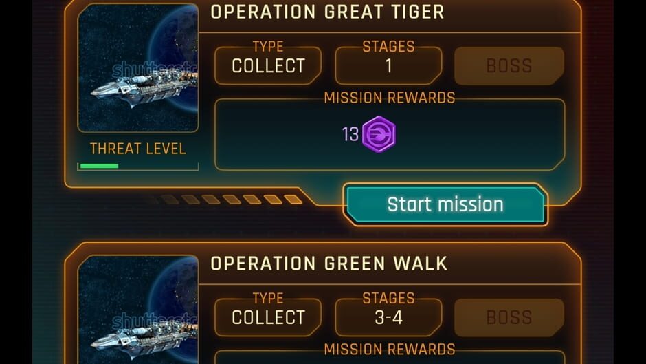The image size is (646, 364).
Task: Click the purple hexagon reward token icon
Action: click(x=379, y=134)
